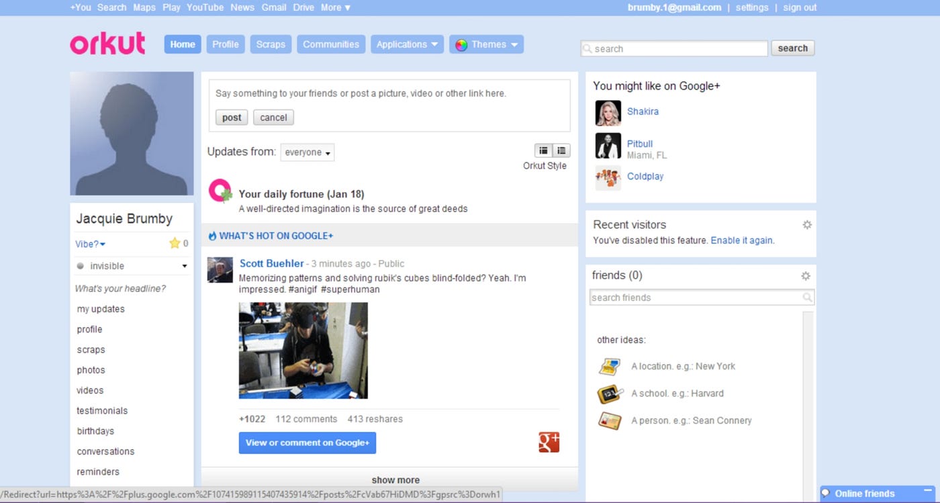Click the Enable it again link
The image size is (940, 503).
(x=741, y=240)
